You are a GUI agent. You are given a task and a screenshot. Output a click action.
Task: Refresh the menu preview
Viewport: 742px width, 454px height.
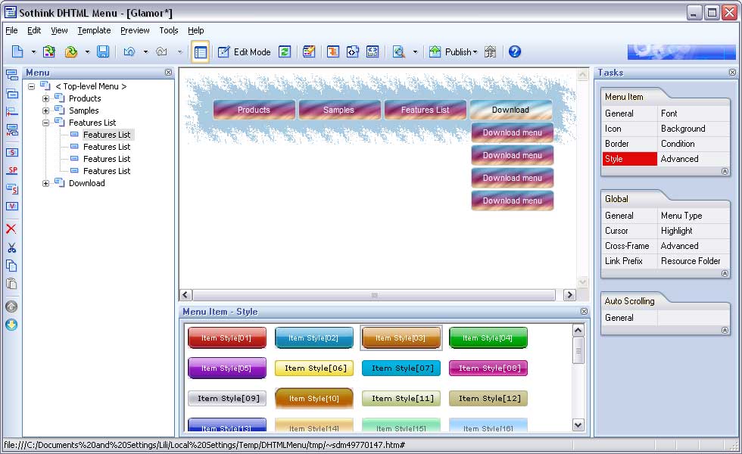pos(285,51)
